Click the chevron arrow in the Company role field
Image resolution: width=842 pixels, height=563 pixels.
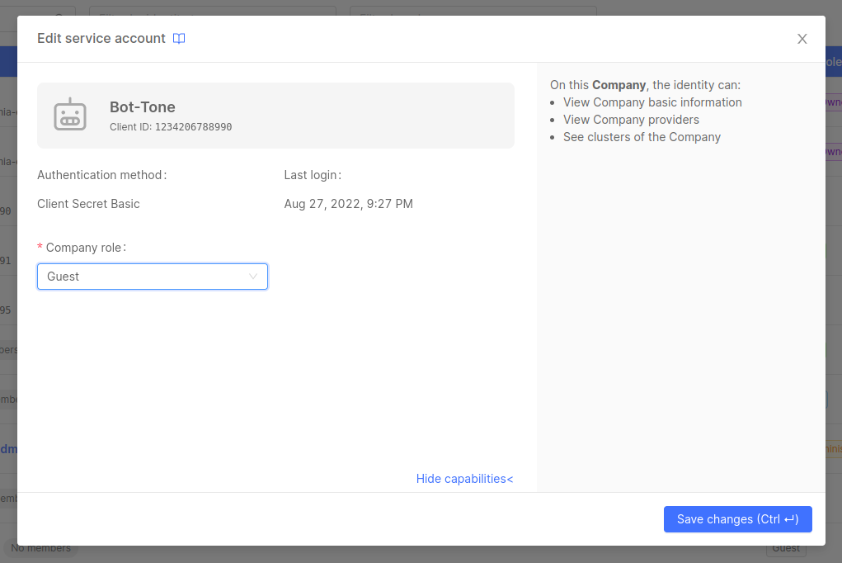[x=253, y=277]
